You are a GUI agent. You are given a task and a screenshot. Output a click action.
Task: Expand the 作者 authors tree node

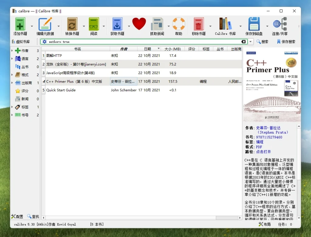coord(12,51)
